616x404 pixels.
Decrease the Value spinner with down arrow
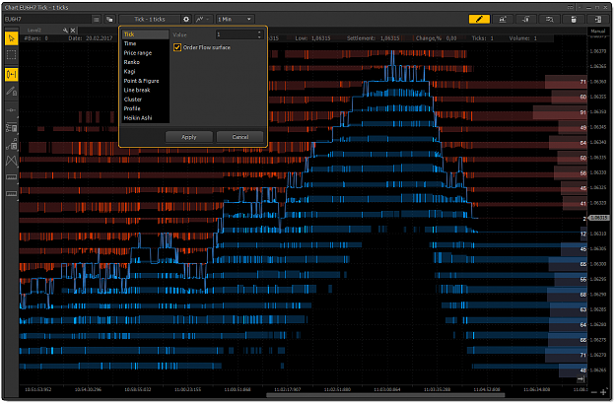tap(259, 36)
